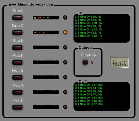Click the empty Rec A note display

click(x=46, y=92)
